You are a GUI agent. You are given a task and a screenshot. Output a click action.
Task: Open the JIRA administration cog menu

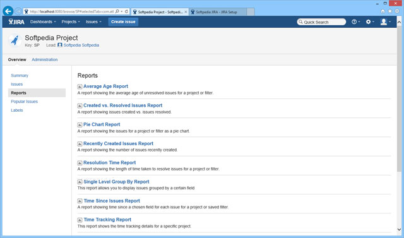point(370,22)
